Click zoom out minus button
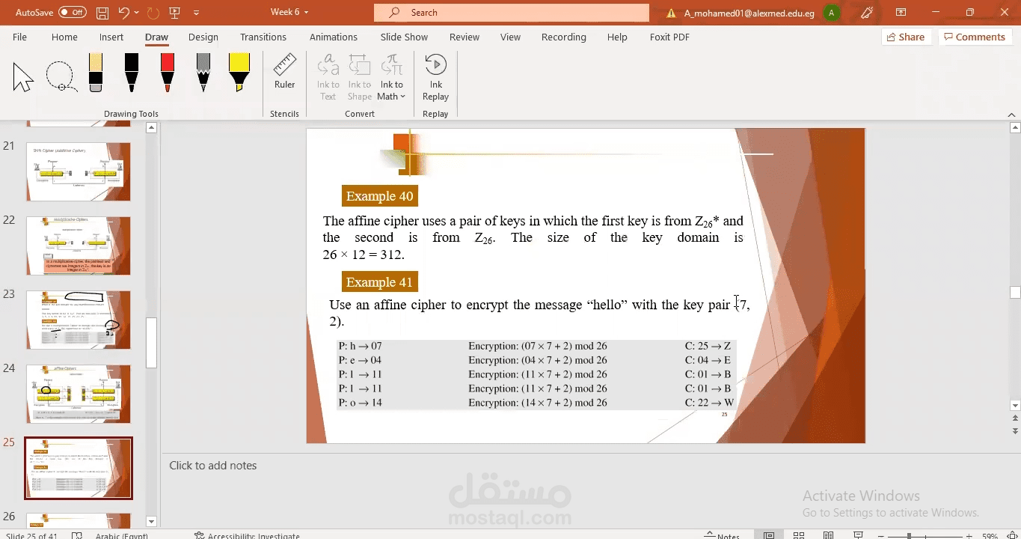Viewport: 1021px width, 539px height. point(882,536)
